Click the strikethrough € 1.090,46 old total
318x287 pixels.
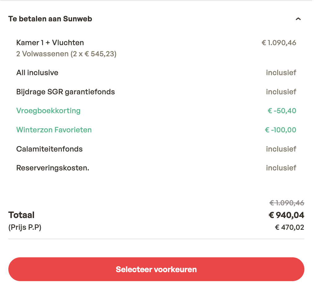point(287,203)
